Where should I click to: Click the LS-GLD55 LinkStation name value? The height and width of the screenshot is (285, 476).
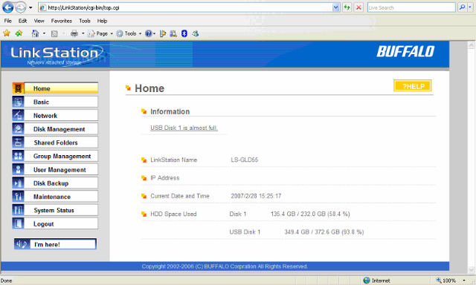click(x=245, y=160)
